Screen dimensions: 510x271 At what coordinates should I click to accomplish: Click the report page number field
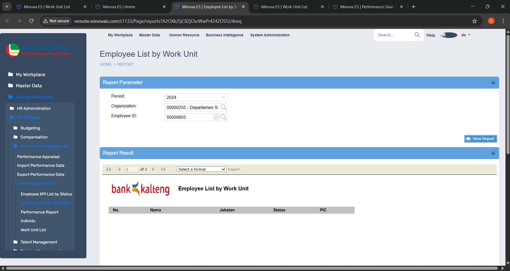click(132, 169)
